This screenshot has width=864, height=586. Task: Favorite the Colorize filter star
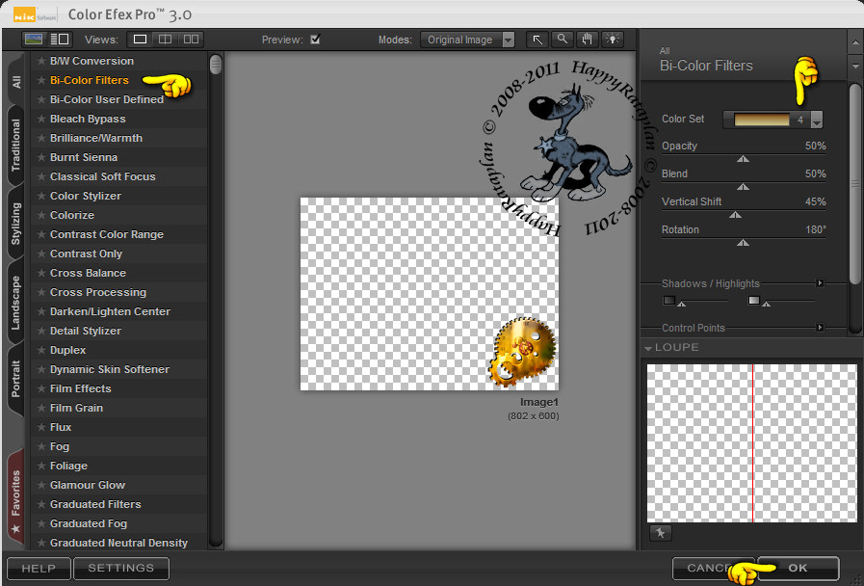[x=40, y=215]
